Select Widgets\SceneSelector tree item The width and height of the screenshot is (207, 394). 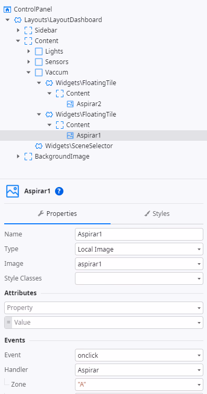(79, 146)
